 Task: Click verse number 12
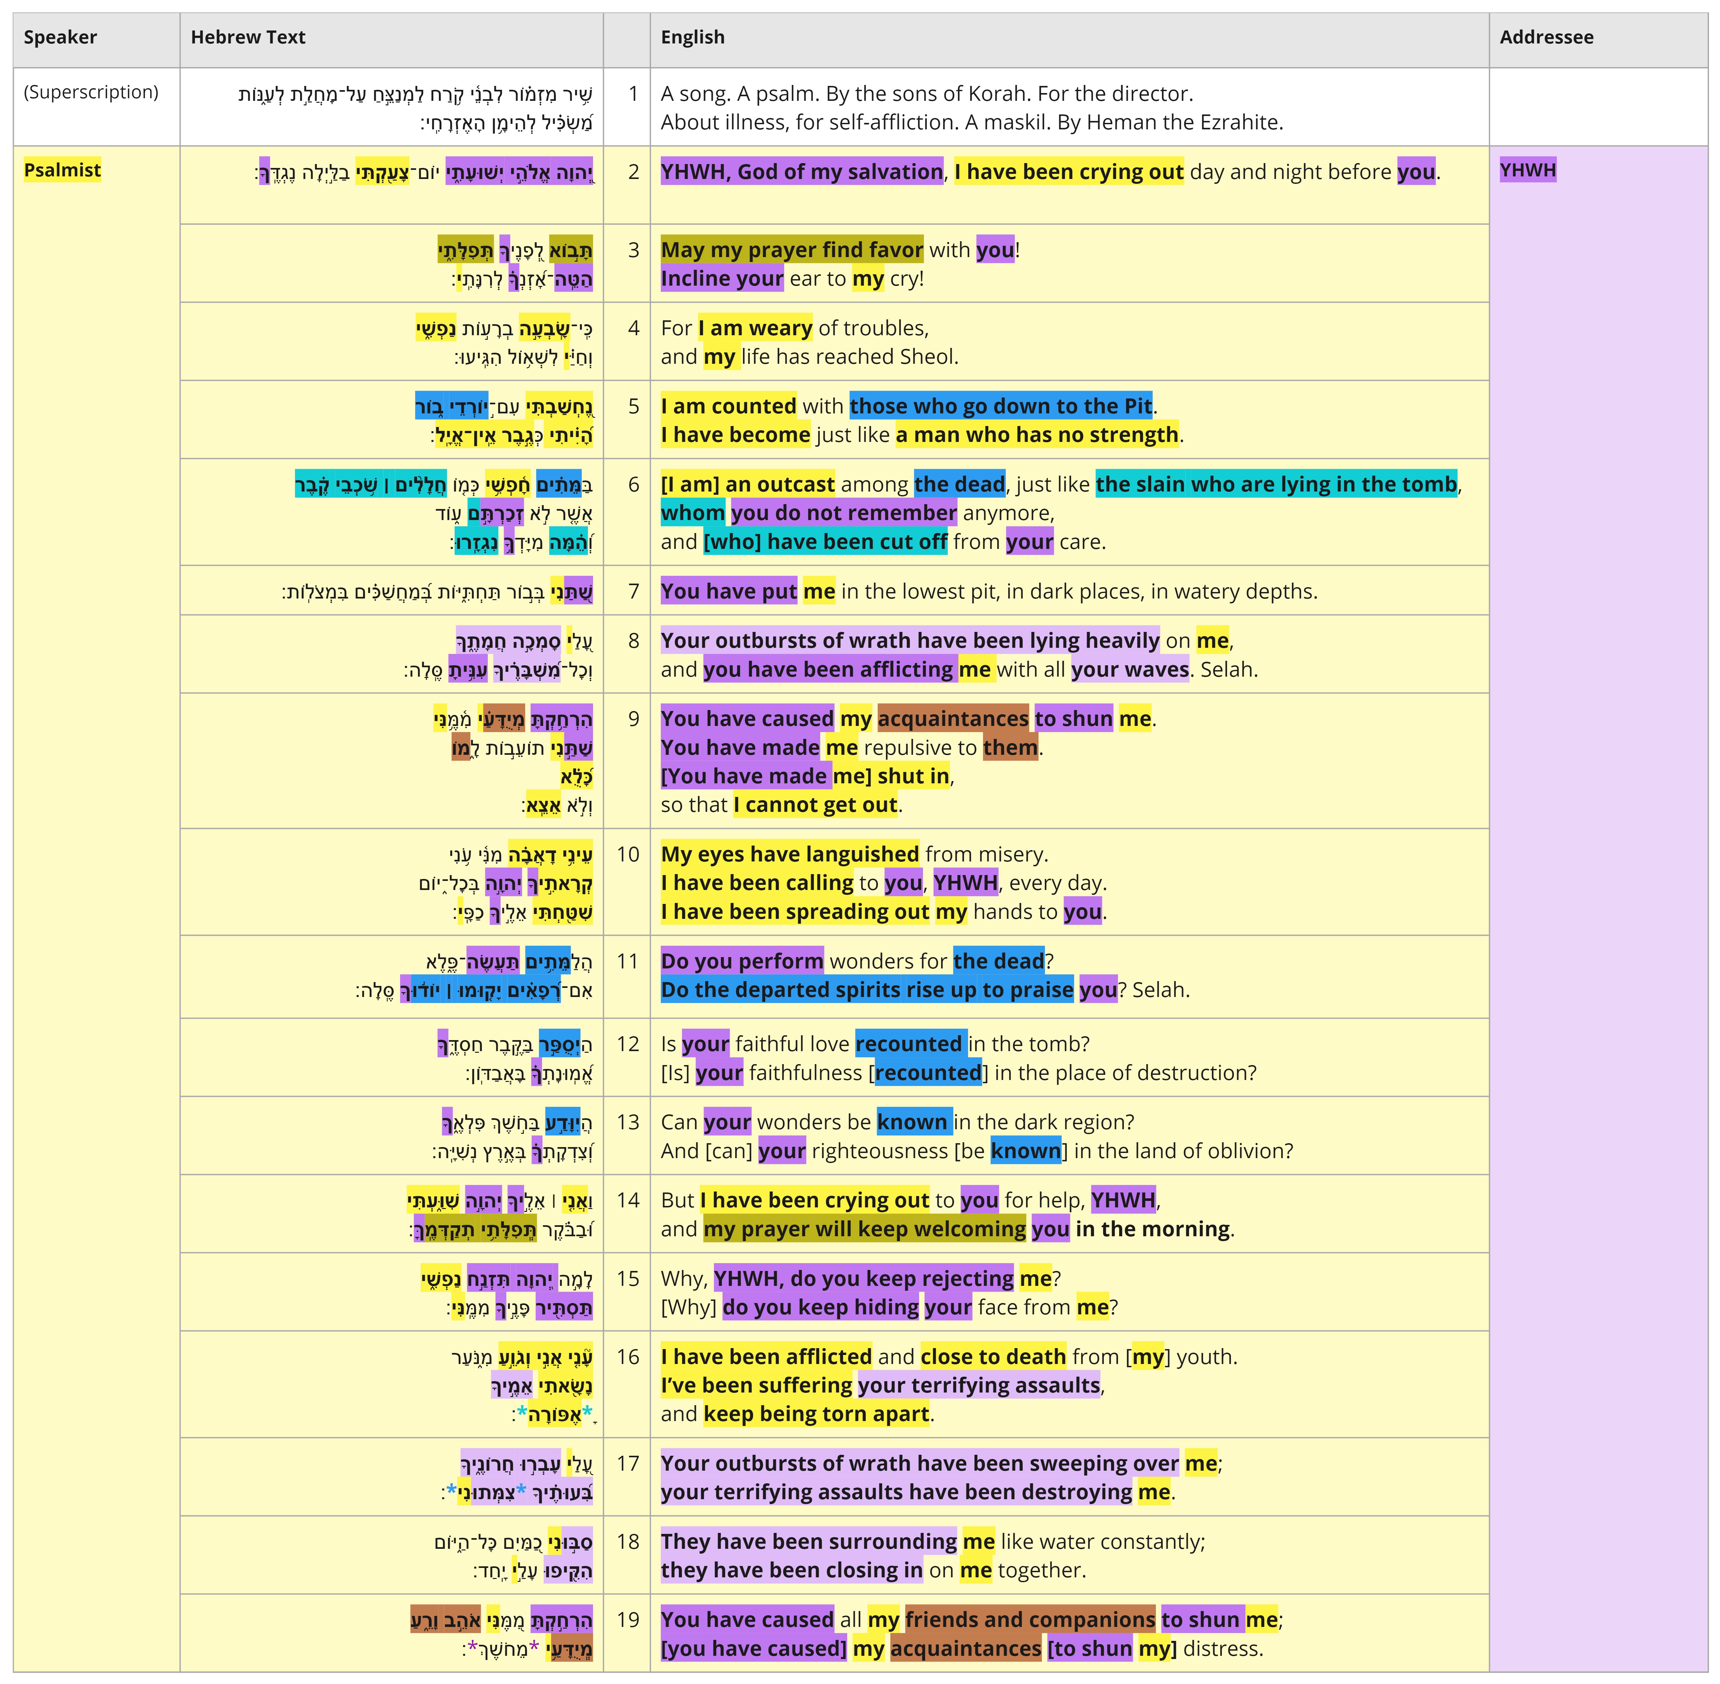628,1044
